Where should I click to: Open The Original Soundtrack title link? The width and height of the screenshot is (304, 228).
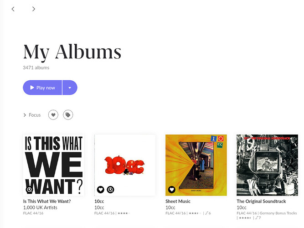261,201
